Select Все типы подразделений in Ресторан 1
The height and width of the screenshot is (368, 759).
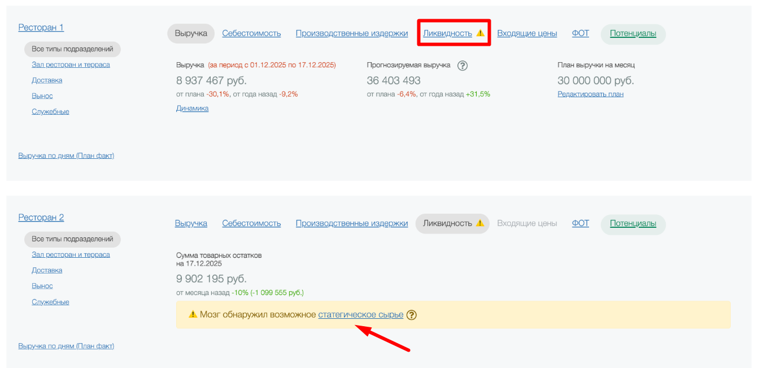[72, 49]
